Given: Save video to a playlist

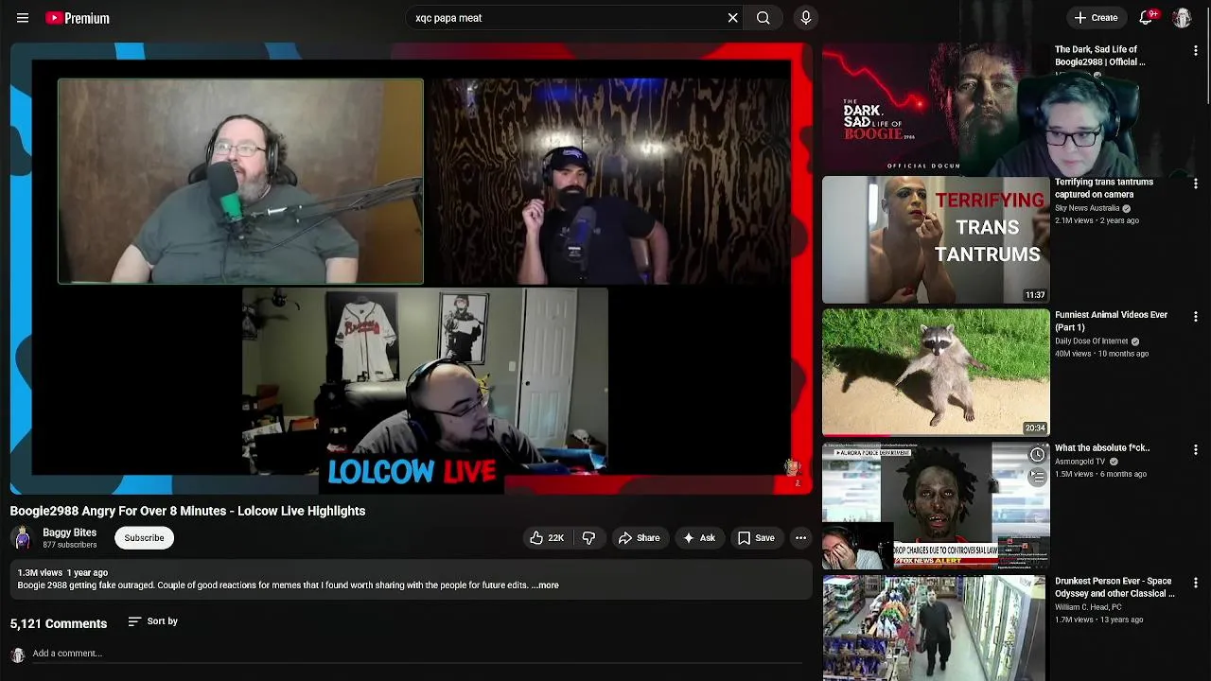Looking at the screenshot, I should tap(756, 538).
